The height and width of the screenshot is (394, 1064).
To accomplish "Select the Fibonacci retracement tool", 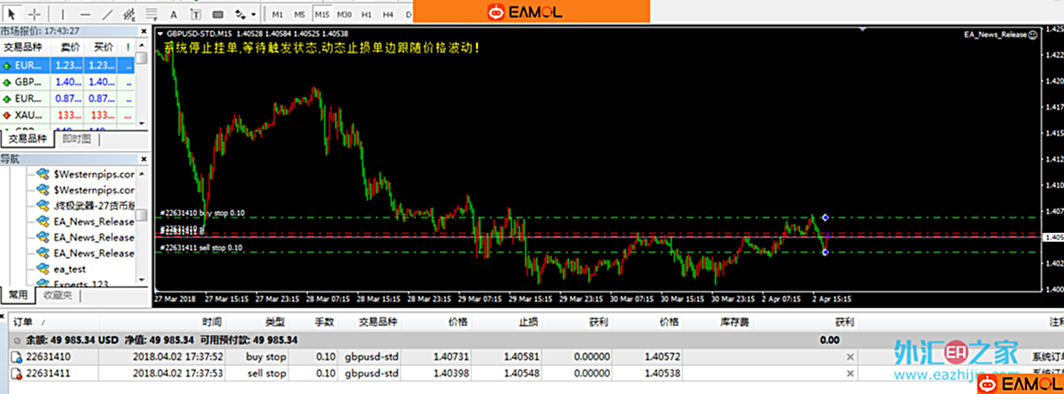I will (x=151, y=14).
